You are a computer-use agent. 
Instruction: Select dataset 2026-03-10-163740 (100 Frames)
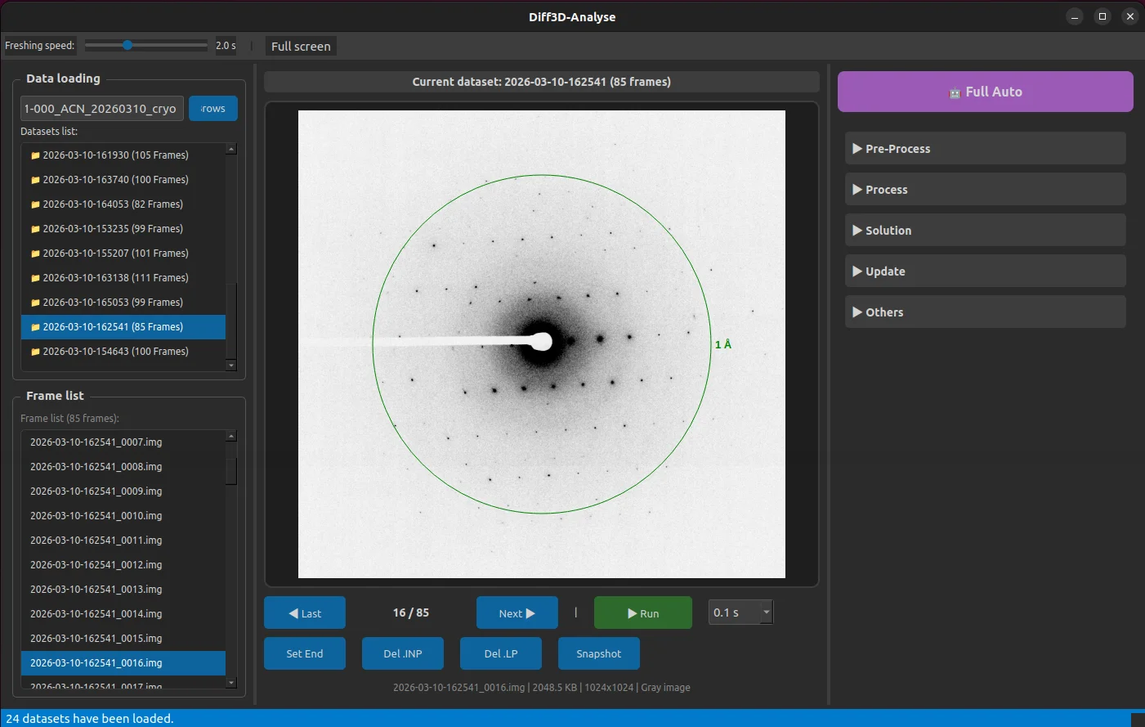coord(123,179)
